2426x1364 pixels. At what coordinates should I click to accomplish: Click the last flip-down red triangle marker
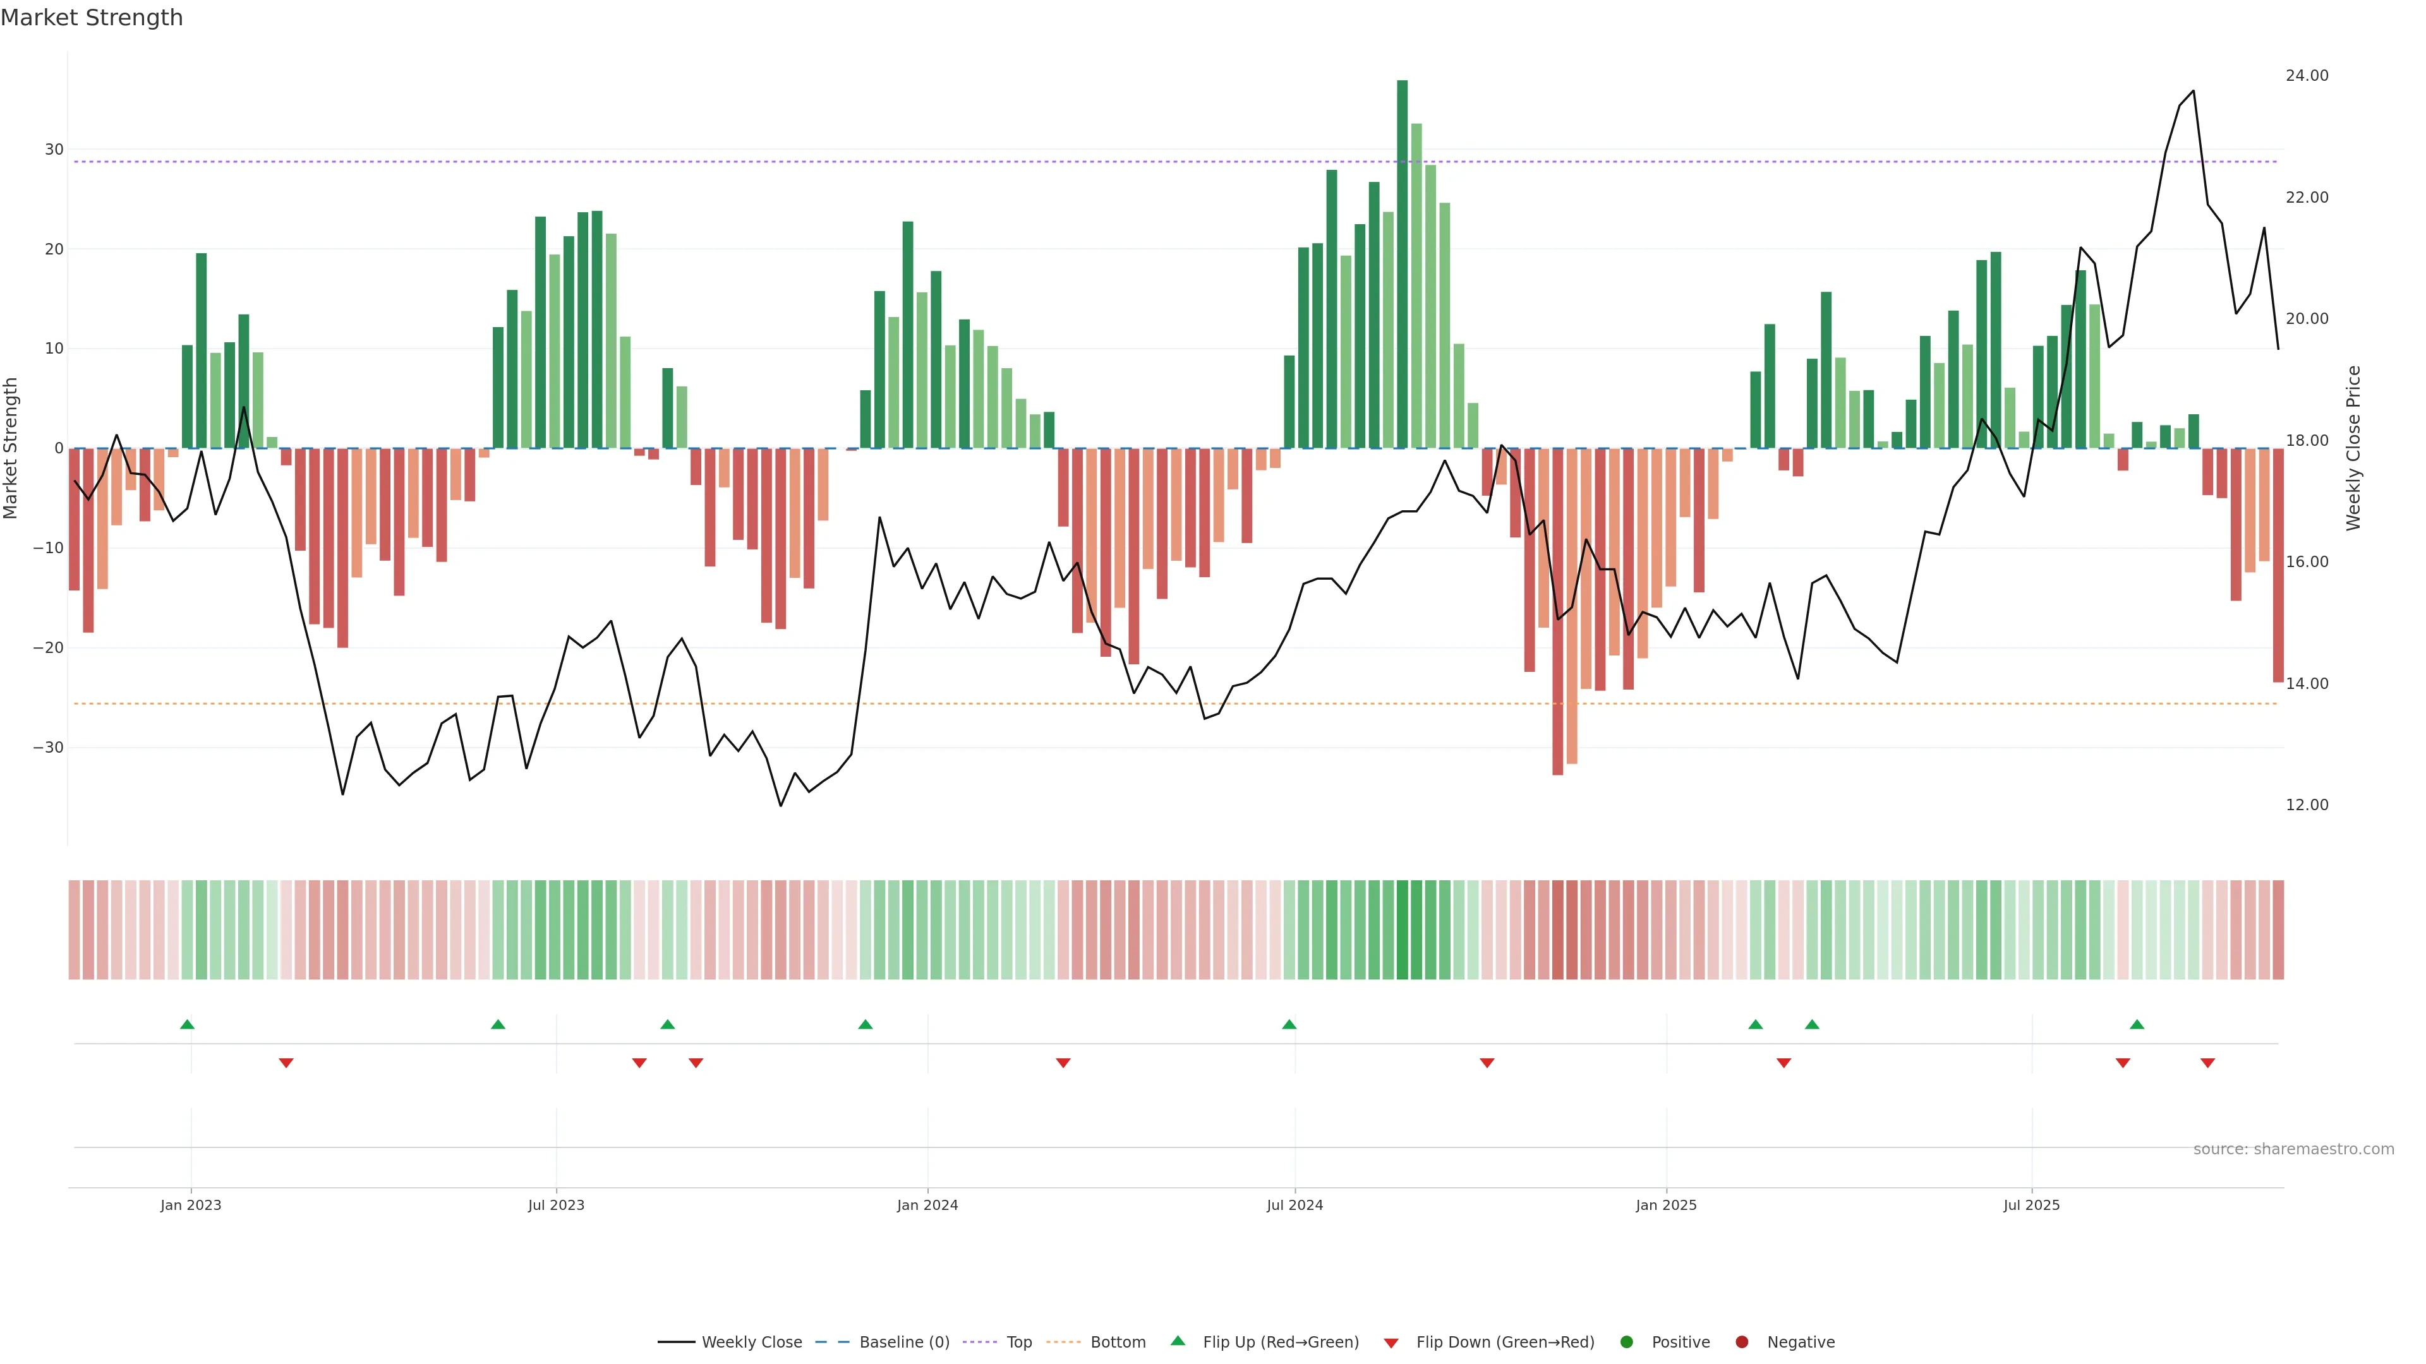[x=2207, y=1063]
